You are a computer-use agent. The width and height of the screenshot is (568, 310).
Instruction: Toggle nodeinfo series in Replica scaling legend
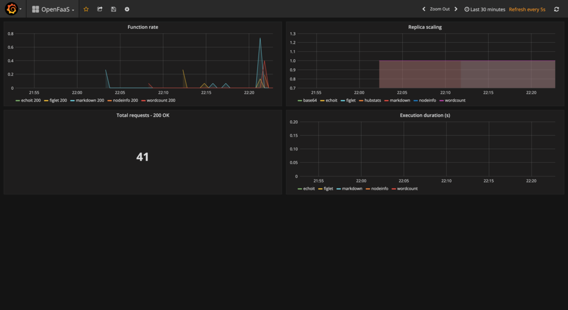425,100
